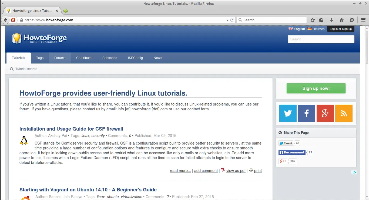Image resolution: width=369 pixels, height=200 pixels.
Task: Open the News navigation tab
Action: coord(158,58)
